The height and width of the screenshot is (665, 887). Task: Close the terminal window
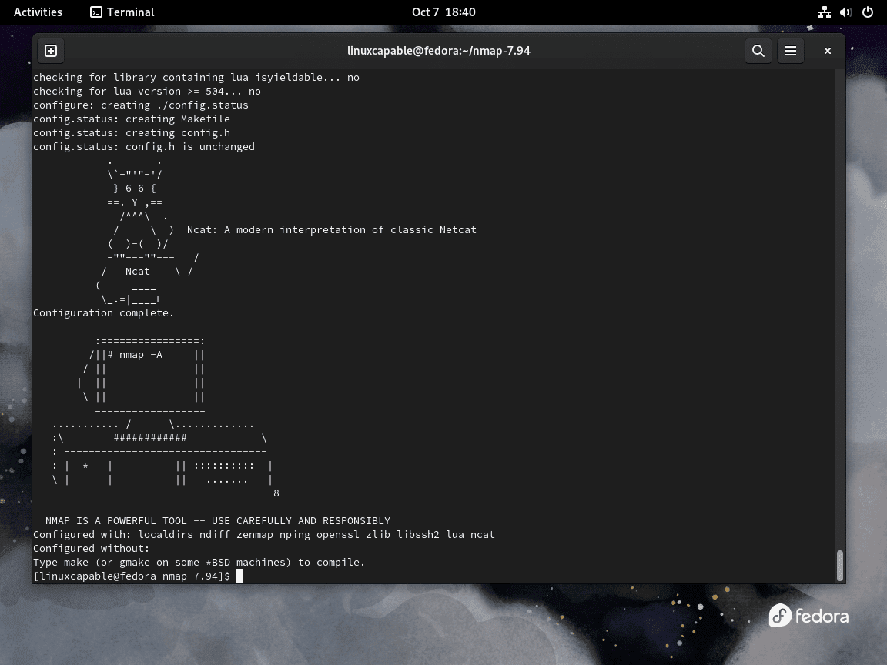coord(827,51)
